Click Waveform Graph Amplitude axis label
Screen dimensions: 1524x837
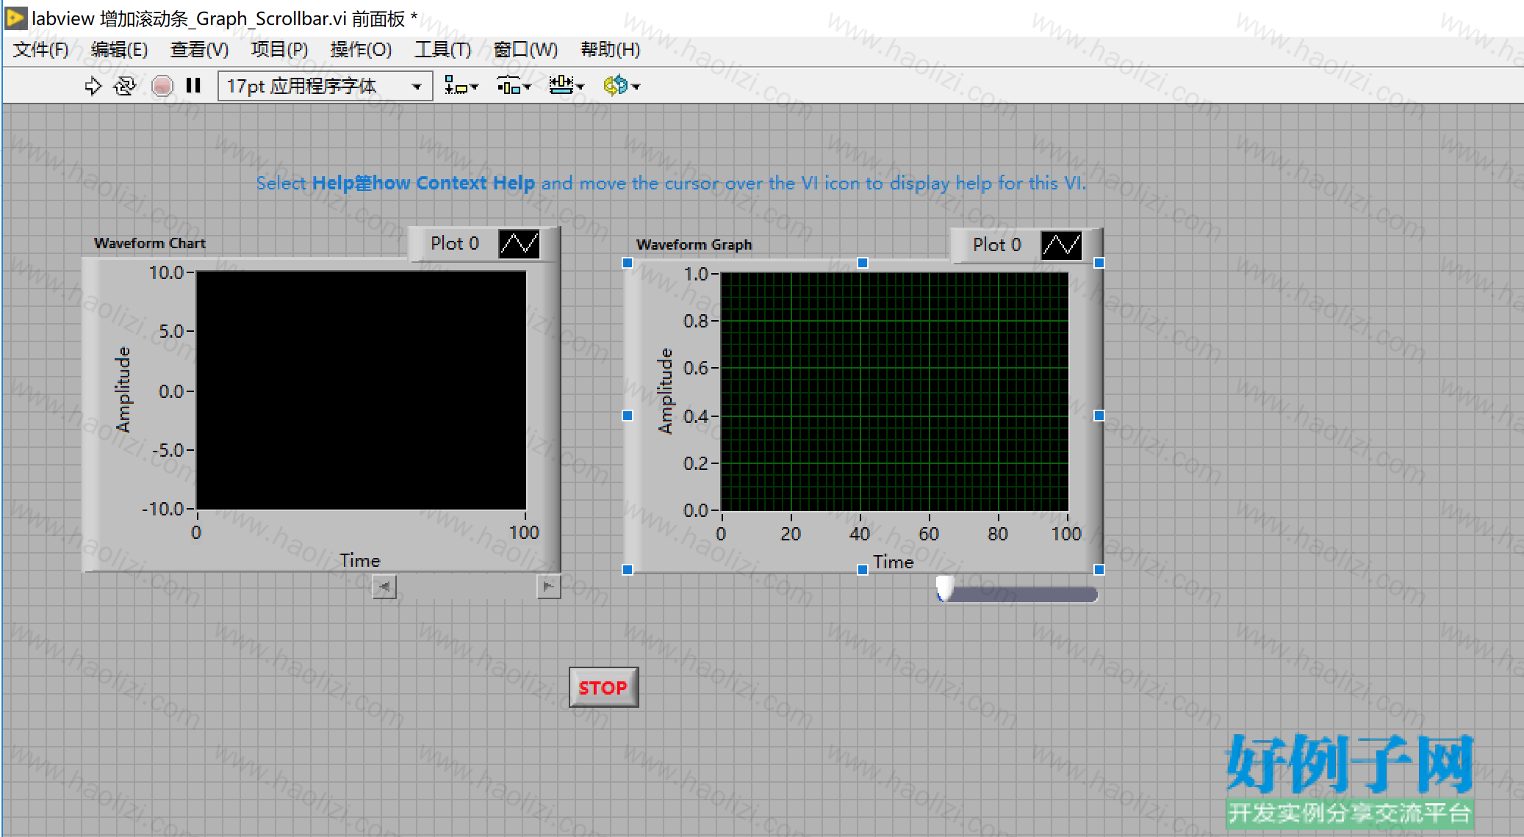point(666,391)
